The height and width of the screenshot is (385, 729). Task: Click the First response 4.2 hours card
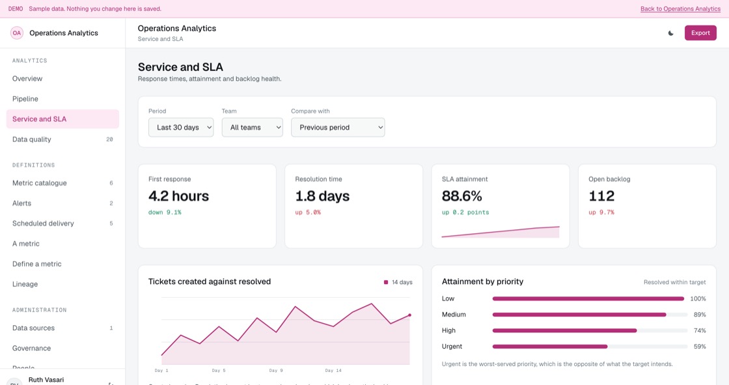(207, 206)
